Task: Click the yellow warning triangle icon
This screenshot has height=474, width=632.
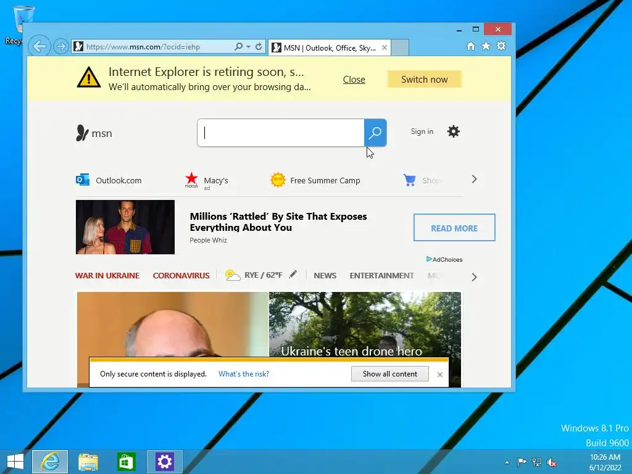Action: tap(89, 77)
